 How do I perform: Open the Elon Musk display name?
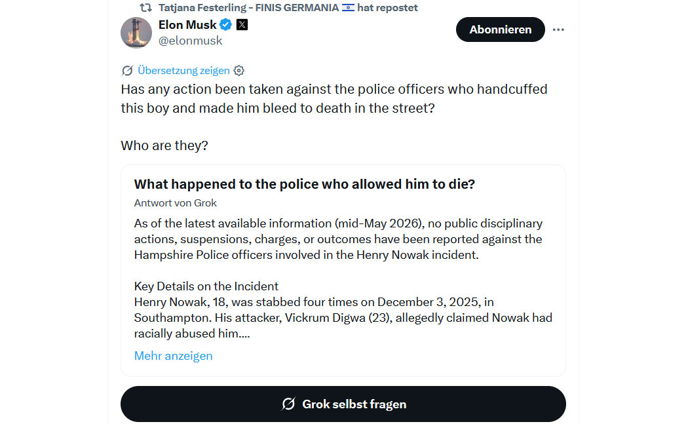pos(187,25)
